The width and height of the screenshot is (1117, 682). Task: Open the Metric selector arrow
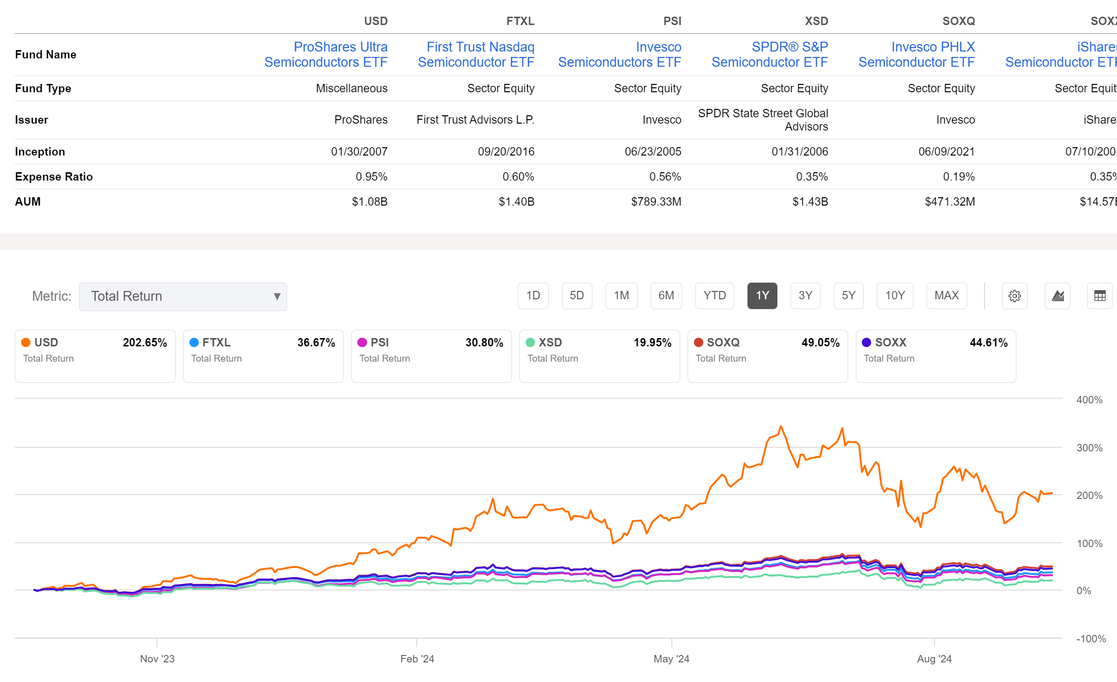[x=277, y=296]
